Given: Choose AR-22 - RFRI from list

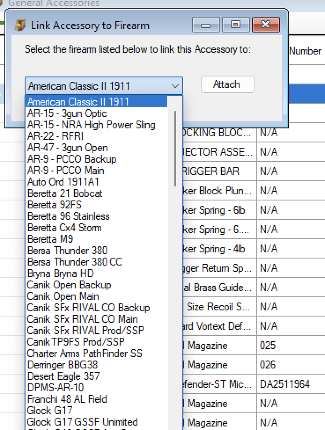Looking at the screenshot, I should [96, 136].
